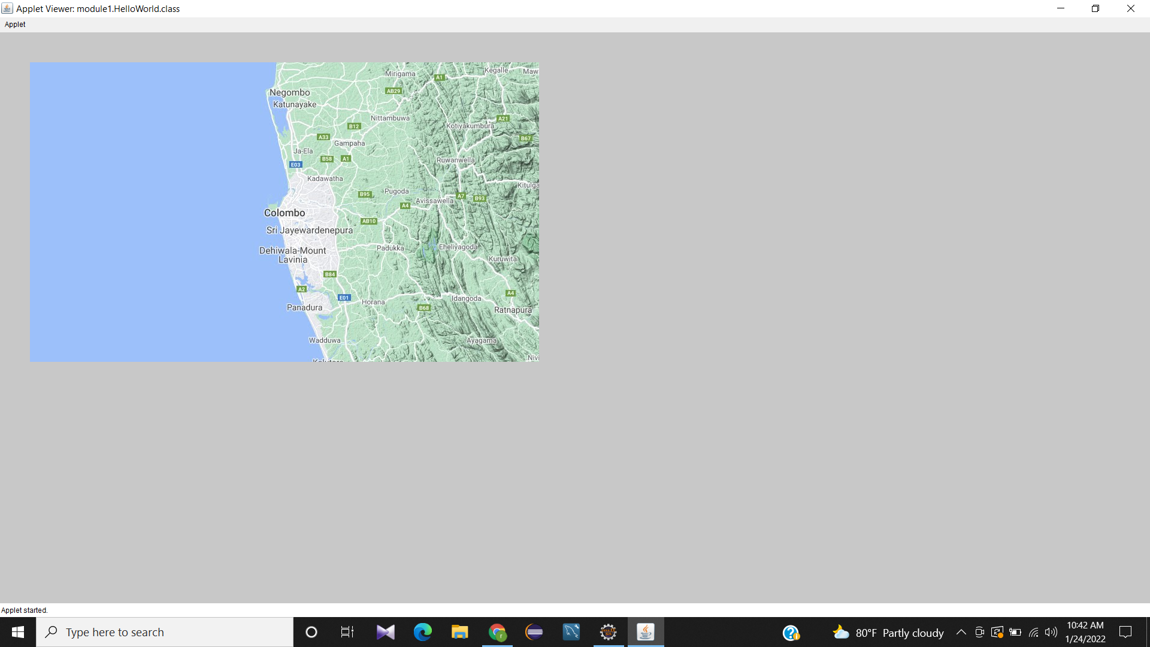Mute audio via the speaker tray icon
Screen dimensions: 1150x647
pyautogui.click(x=1051, y=632)
